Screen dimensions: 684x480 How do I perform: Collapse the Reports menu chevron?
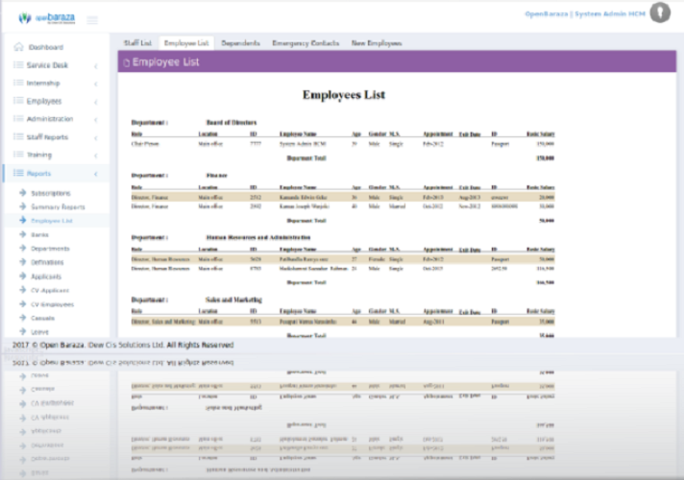click(x=95, y=174)
